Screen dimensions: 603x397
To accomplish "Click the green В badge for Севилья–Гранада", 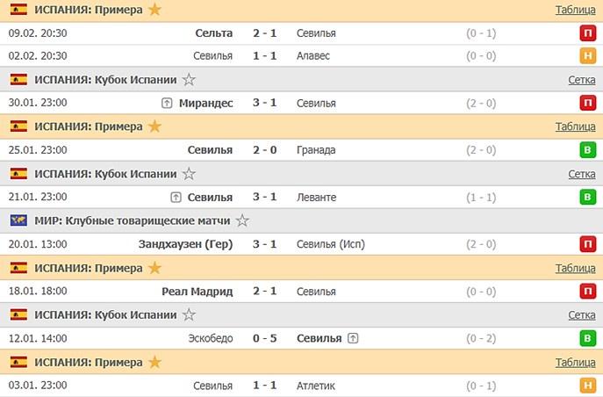I will [586, 150].
